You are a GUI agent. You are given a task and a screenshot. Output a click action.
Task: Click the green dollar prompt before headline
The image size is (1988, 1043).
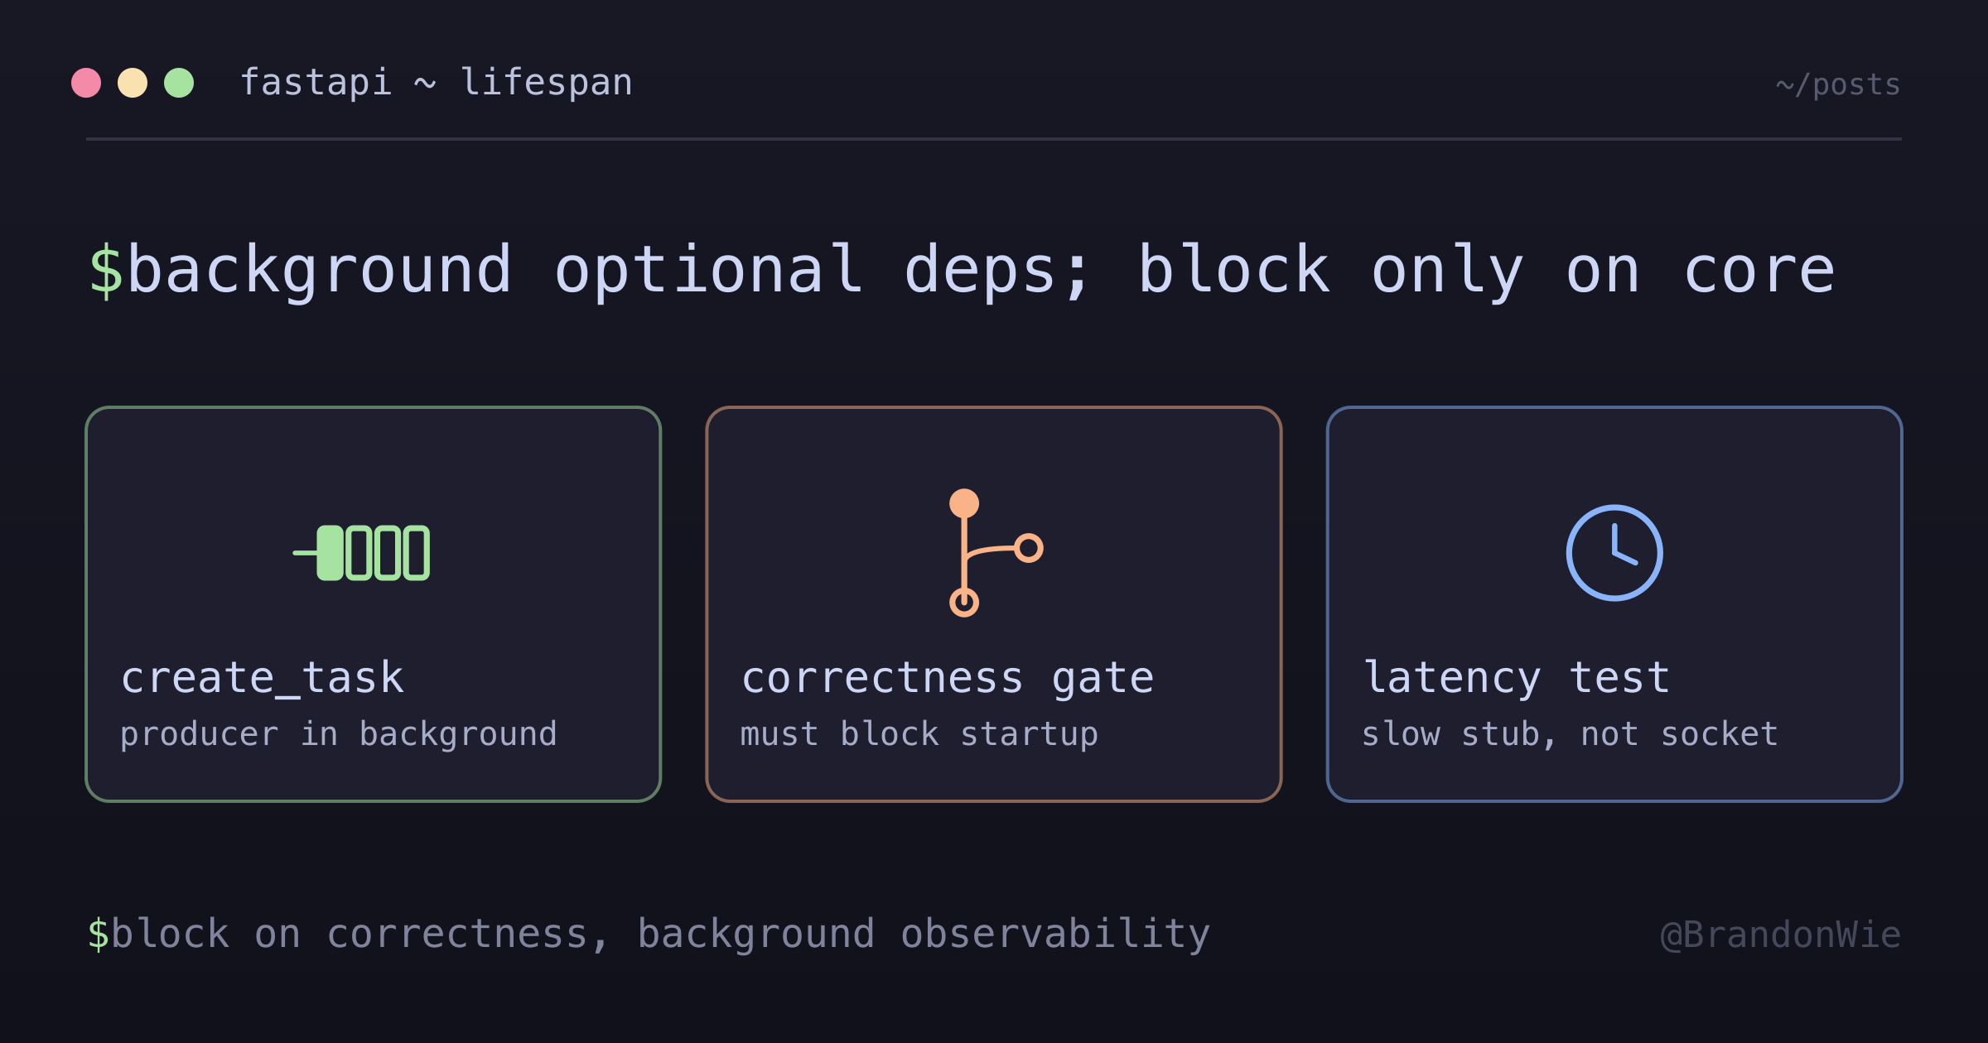(105, 271)
